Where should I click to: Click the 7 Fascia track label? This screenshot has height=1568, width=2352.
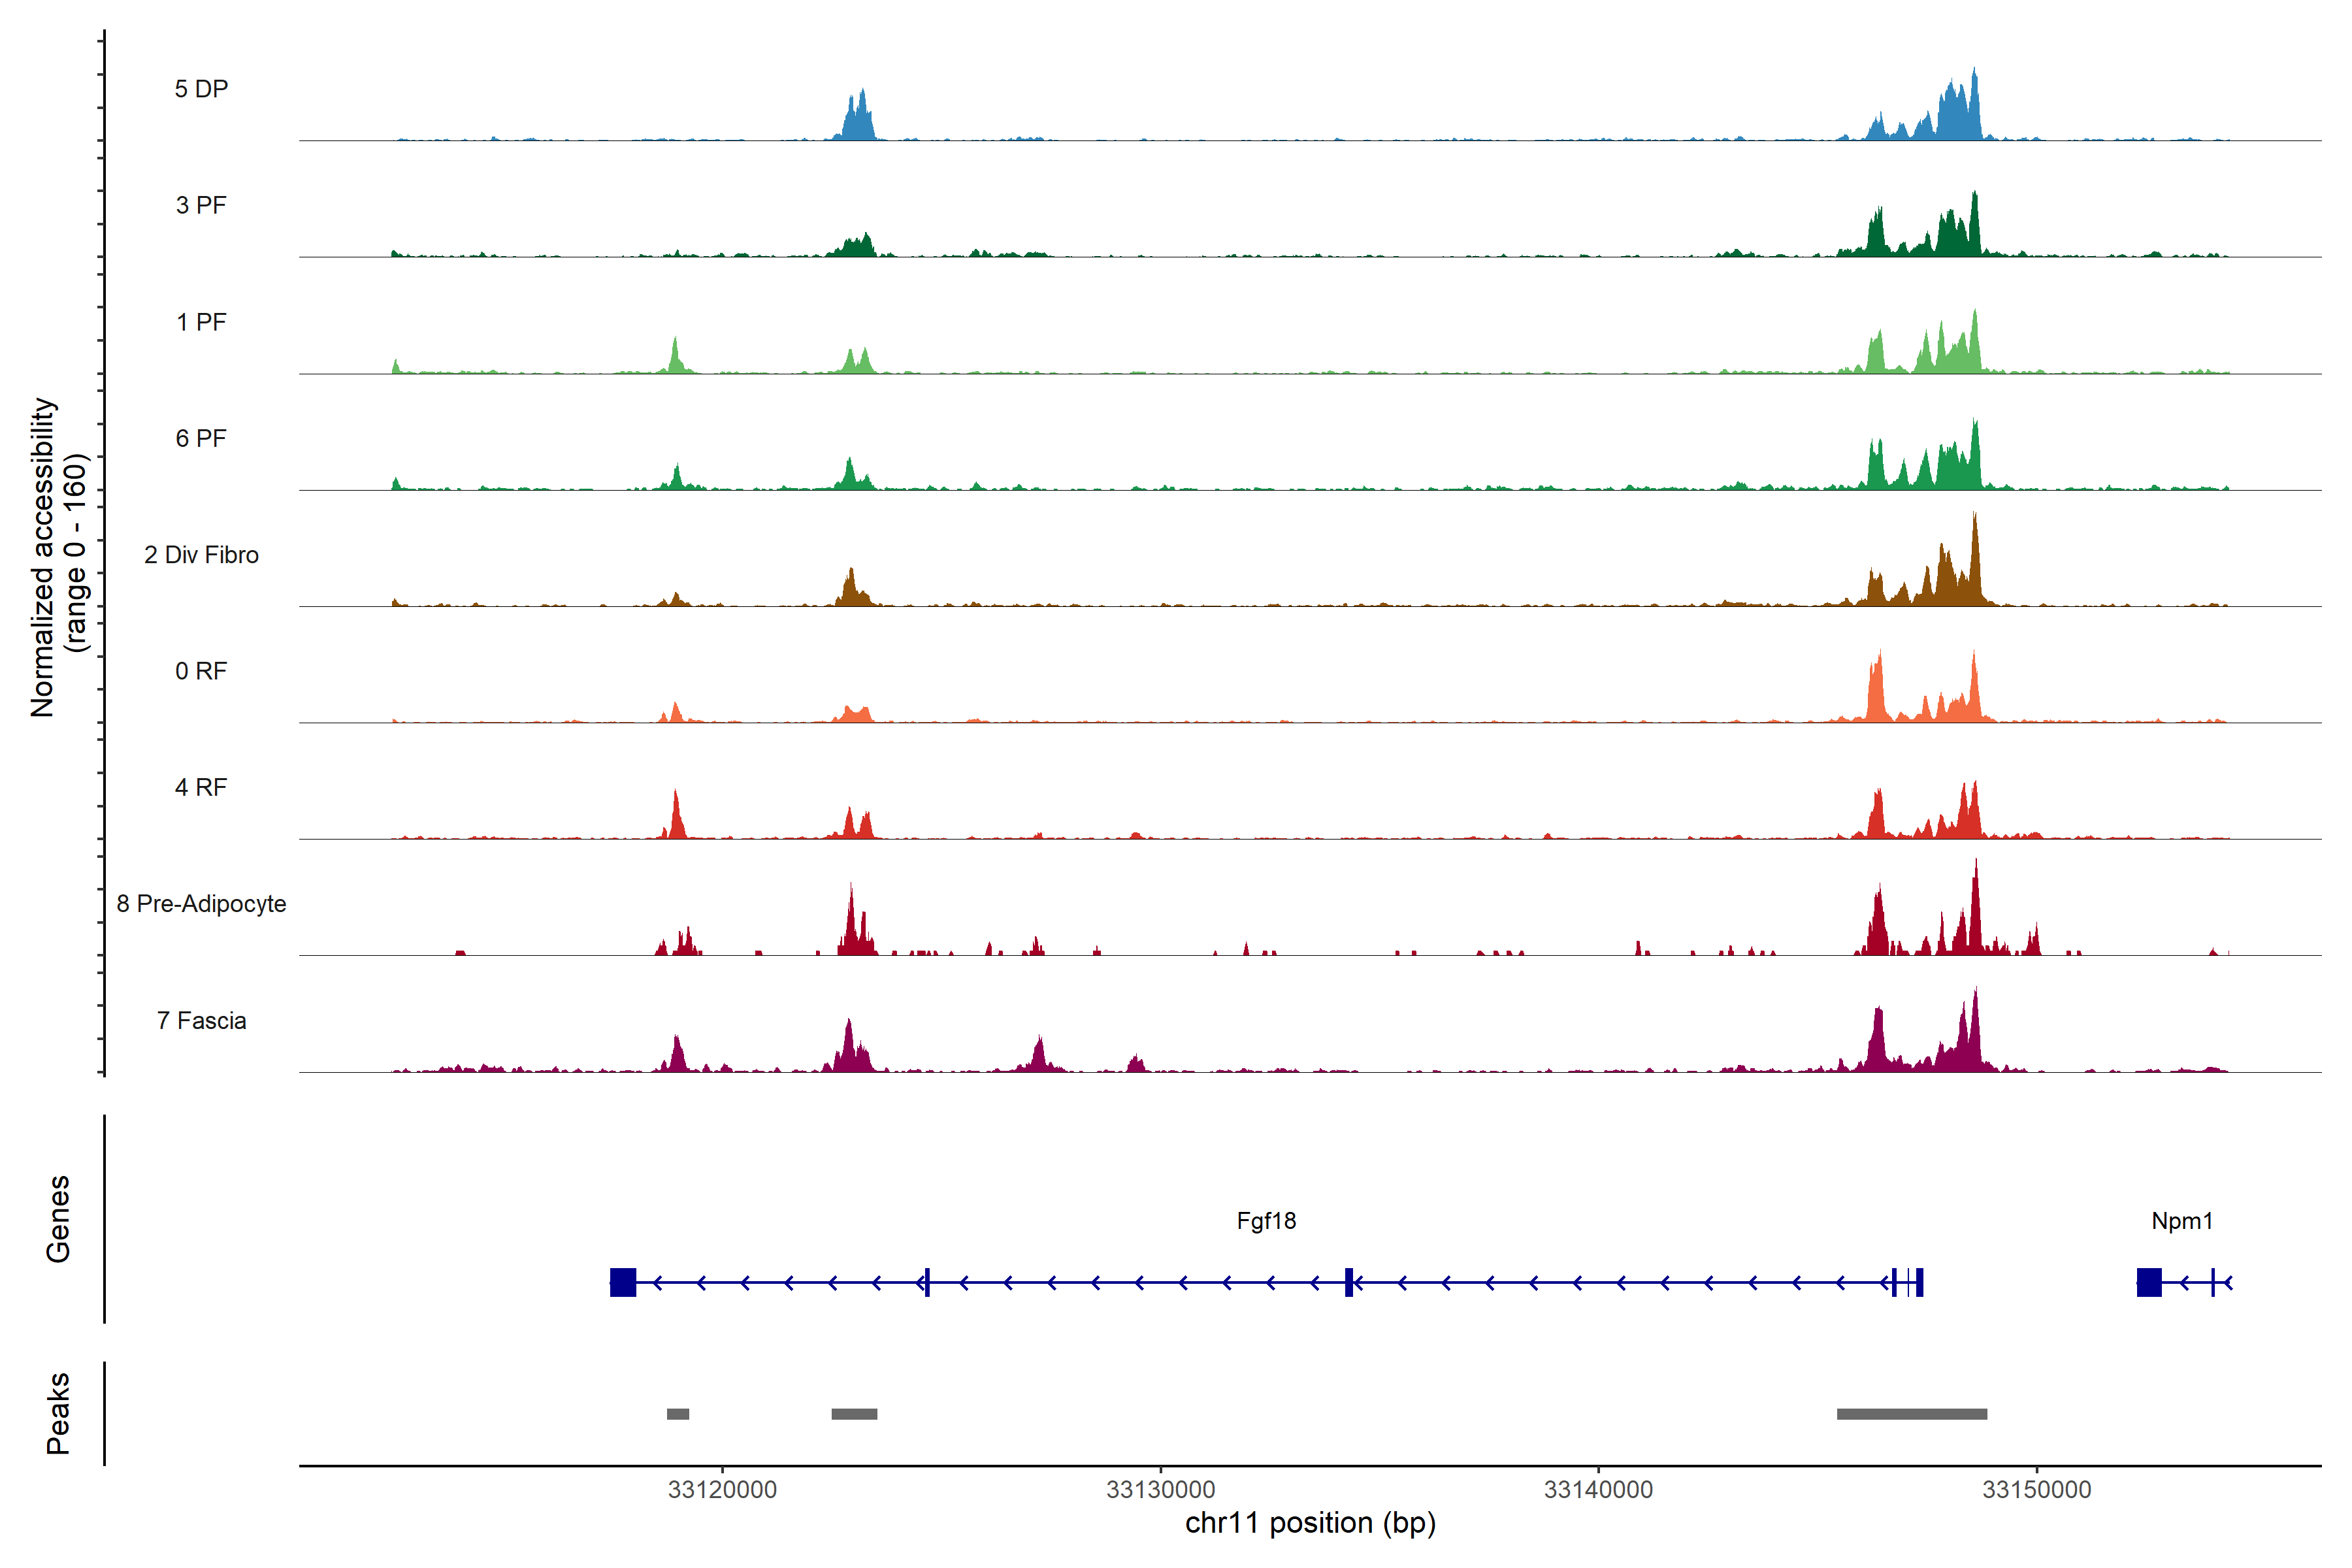pyautogui.click(x=201, y=1021)
